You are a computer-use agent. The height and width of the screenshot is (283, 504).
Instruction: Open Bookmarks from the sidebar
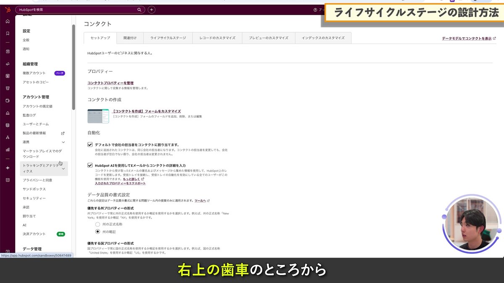(7, 34)
